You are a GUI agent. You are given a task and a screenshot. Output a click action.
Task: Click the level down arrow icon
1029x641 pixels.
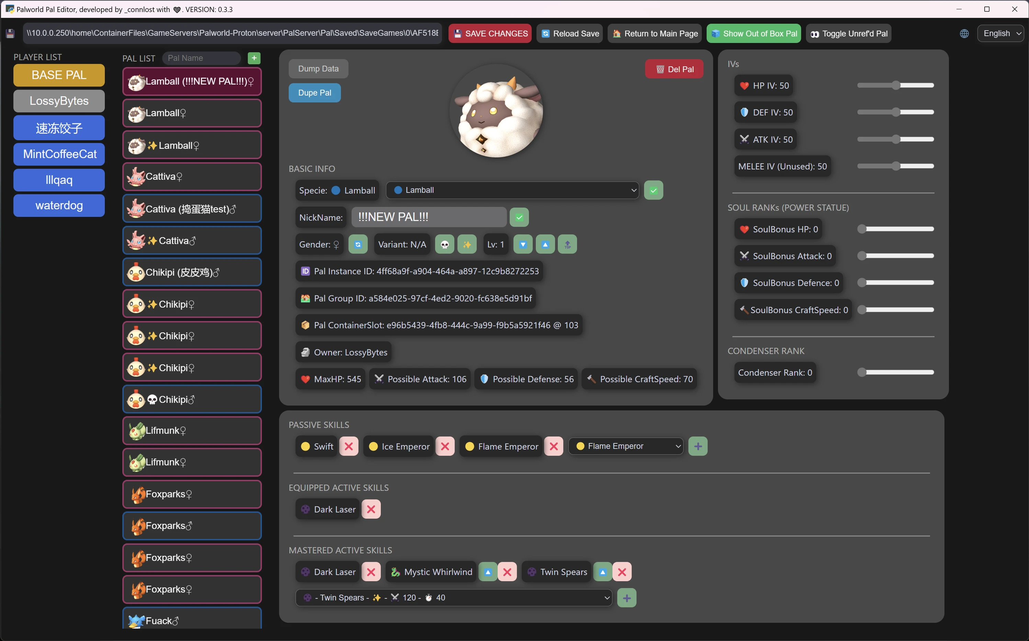pos(523,245)
